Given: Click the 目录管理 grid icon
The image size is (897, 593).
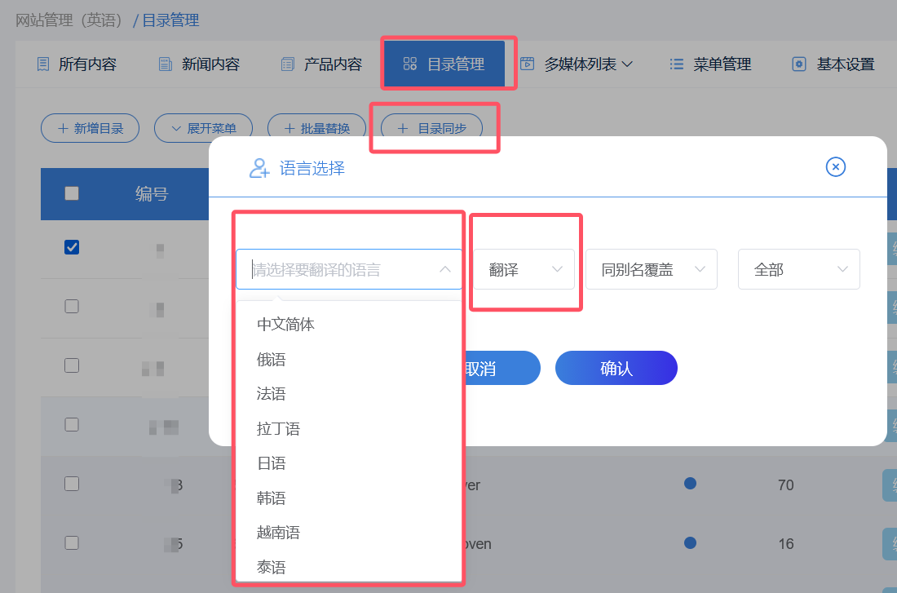Looking at the screenshot, I should click(x=410, y=64).
